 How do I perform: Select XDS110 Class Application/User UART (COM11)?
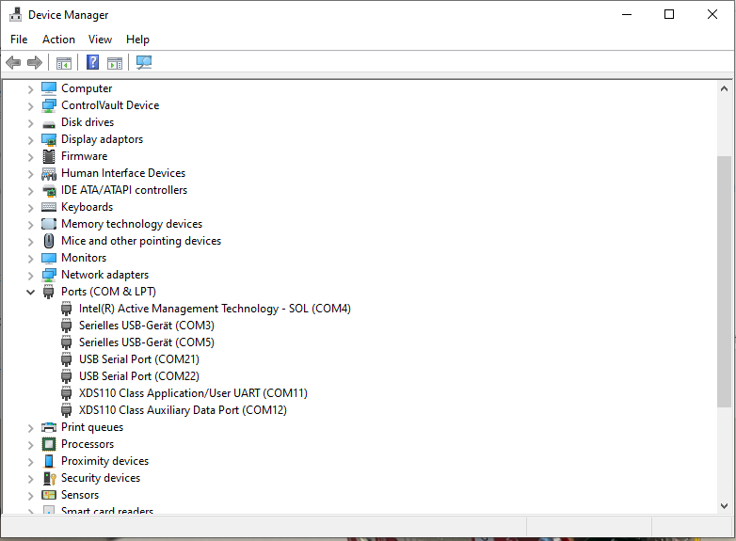pos(193,393)
